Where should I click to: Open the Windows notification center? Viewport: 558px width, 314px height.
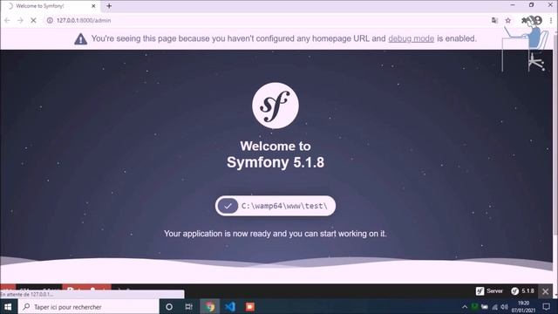(547, 306)
